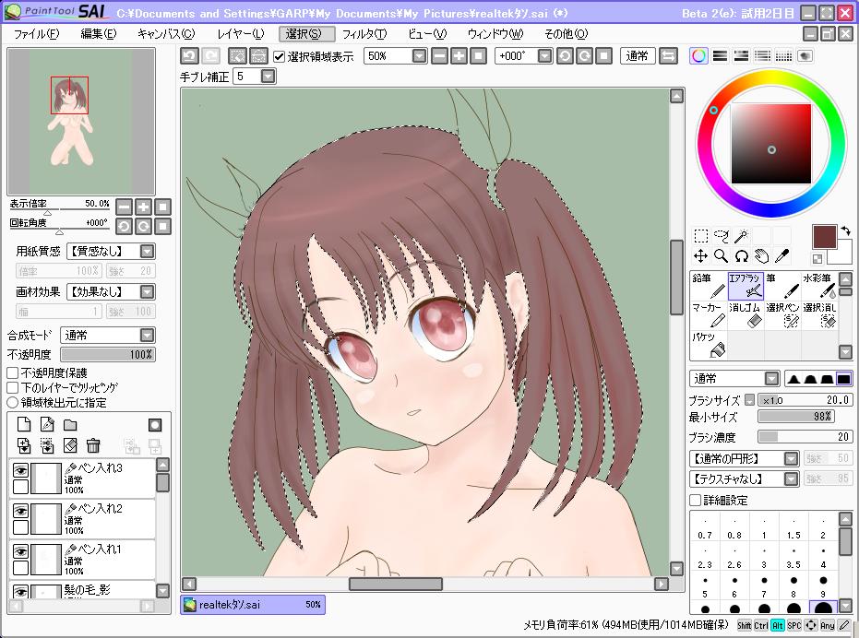Select the rotate view tool
859x638 pixels.
coord(742,255)
